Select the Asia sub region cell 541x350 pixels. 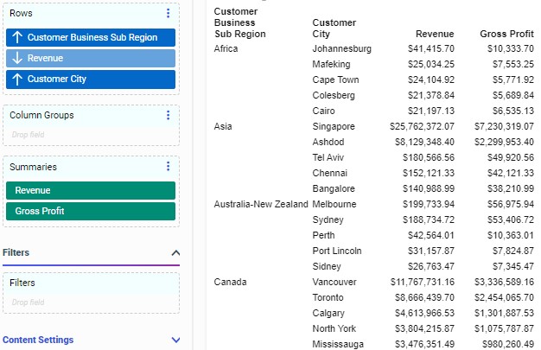point(225,126)
